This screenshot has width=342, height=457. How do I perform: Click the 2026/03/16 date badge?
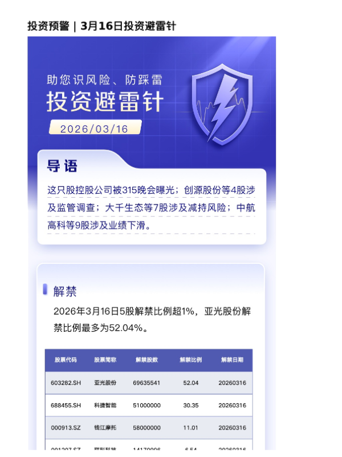95,128
